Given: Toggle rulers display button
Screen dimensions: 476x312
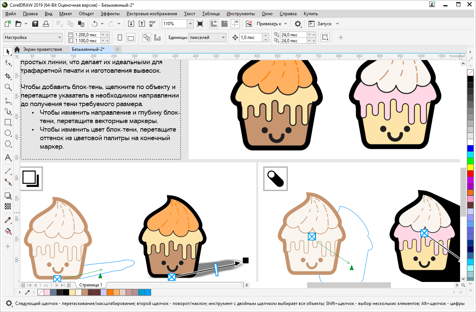Looking at the screenshot, I should [x=214, y=24].
